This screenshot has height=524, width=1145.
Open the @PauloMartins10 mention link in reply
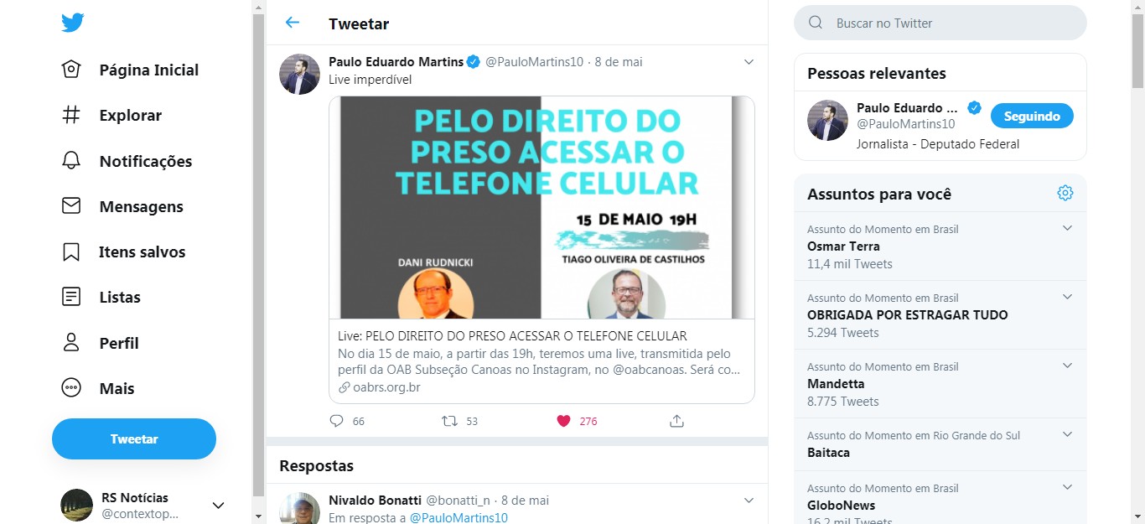pyautogui.click(x=459, y=518)
